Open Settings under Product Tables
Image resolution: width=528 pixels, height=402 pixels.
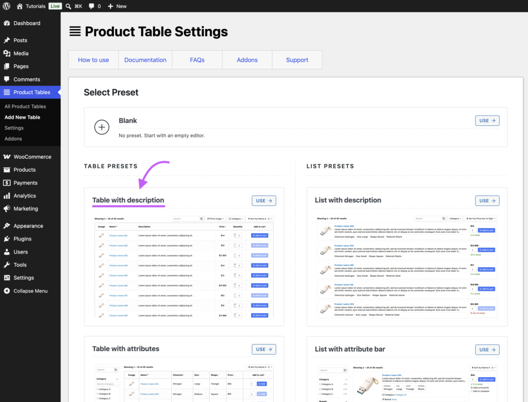coord(14,128)
